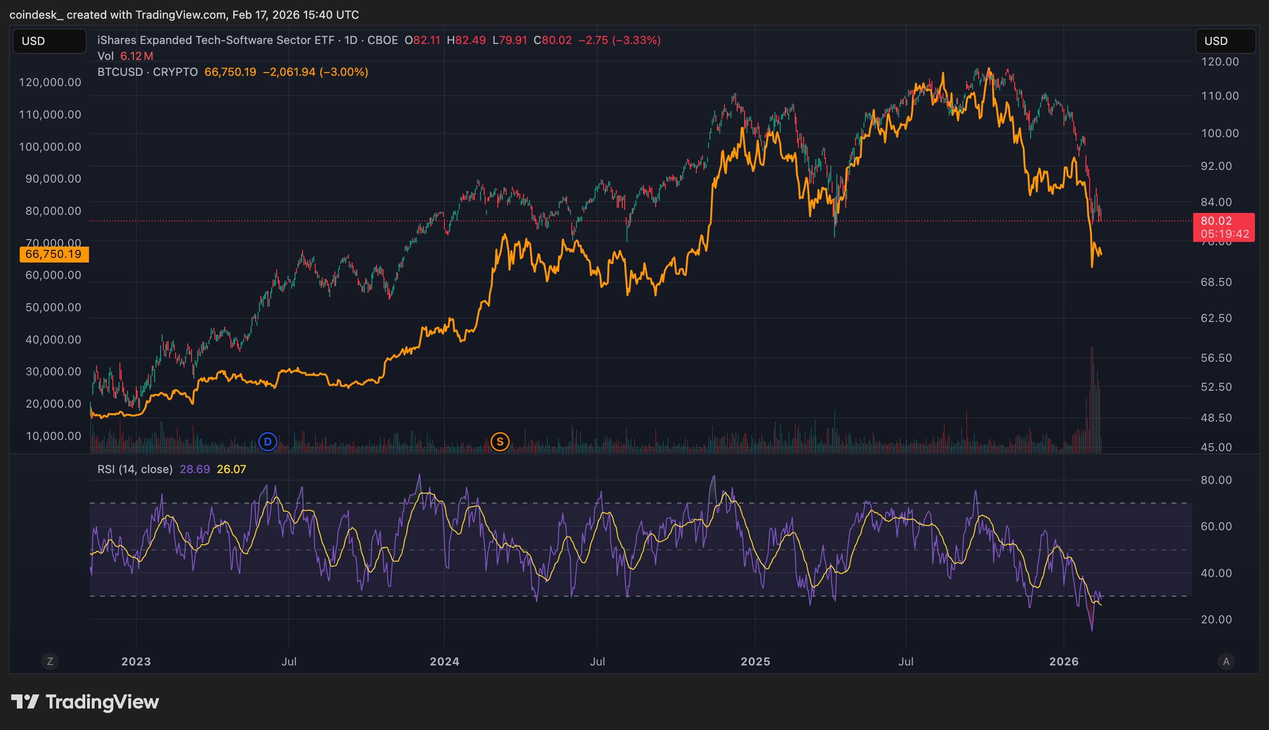Image resolution: width=1269 pixels, height=730 pixels.
Task: Click the 120,000.00 label on left price scale
Action: click(x=50, y=82)
